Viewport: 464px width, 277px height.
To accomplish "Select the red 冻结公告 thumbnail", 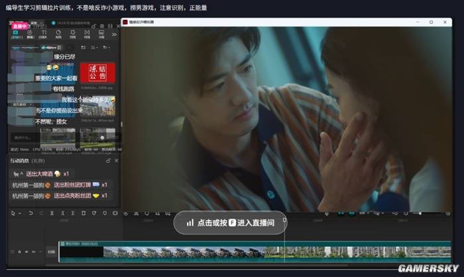I will click(x=97, y=73).
